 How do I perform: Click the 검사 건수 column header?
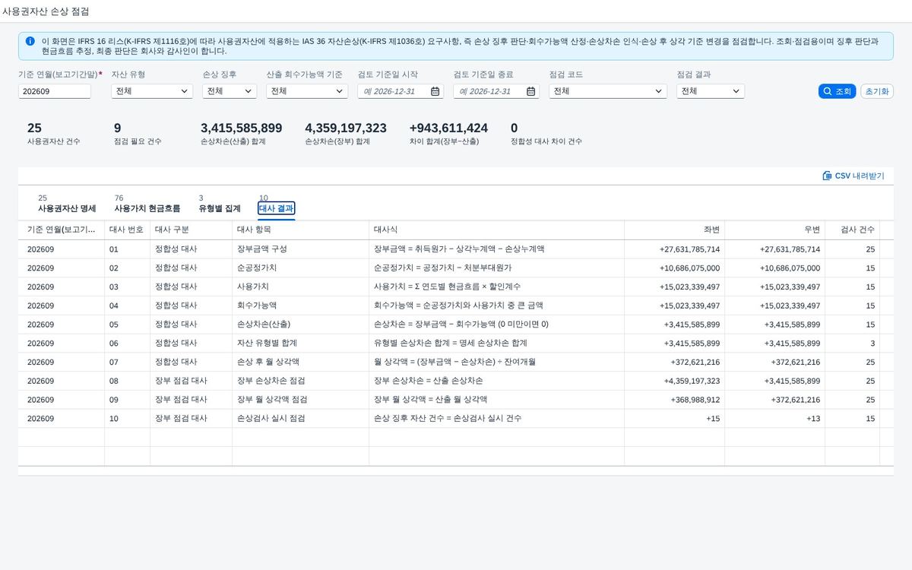[x=852, y=230]
